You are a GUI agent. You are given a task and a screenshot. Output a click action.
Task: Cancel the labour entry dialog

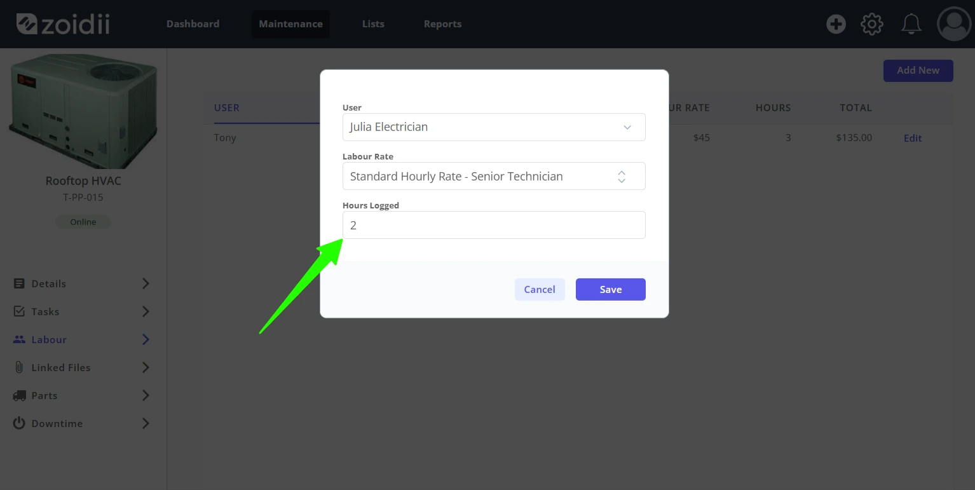coord(540,289)
